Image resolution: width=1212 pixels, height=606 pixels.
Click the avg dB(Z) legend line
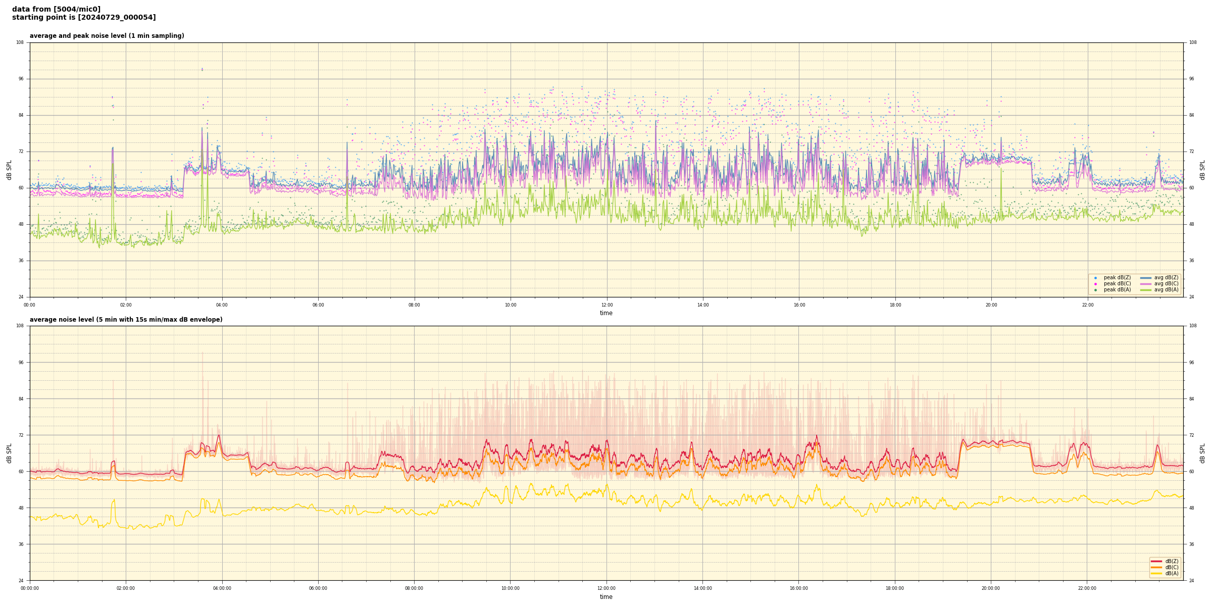[1146, 278]
